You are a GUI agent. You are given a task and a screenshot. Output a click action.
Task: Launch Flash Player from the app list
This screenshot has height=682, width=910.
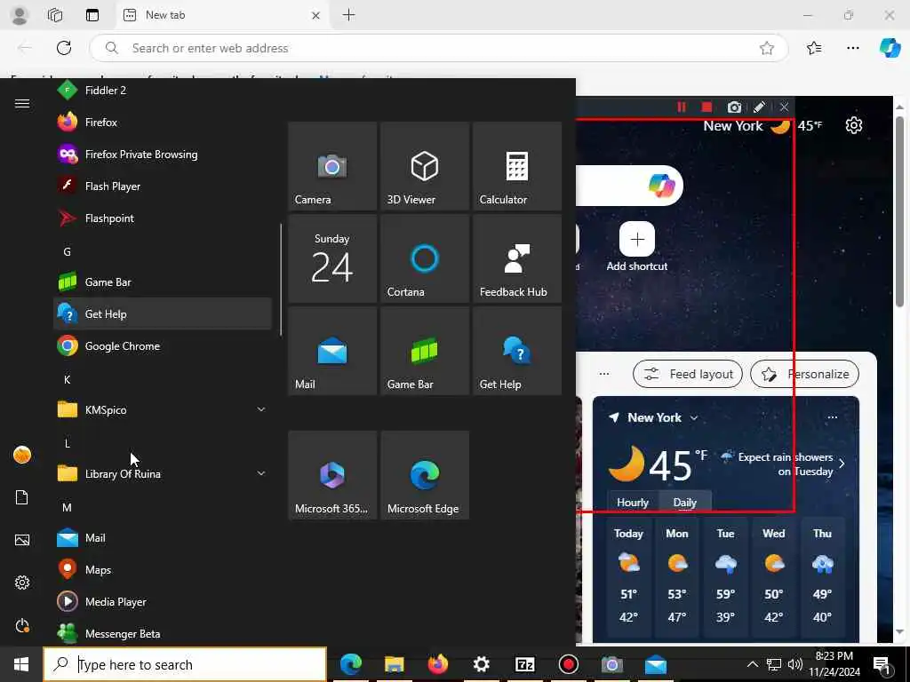pyautogui.click(x=163, y=186)
